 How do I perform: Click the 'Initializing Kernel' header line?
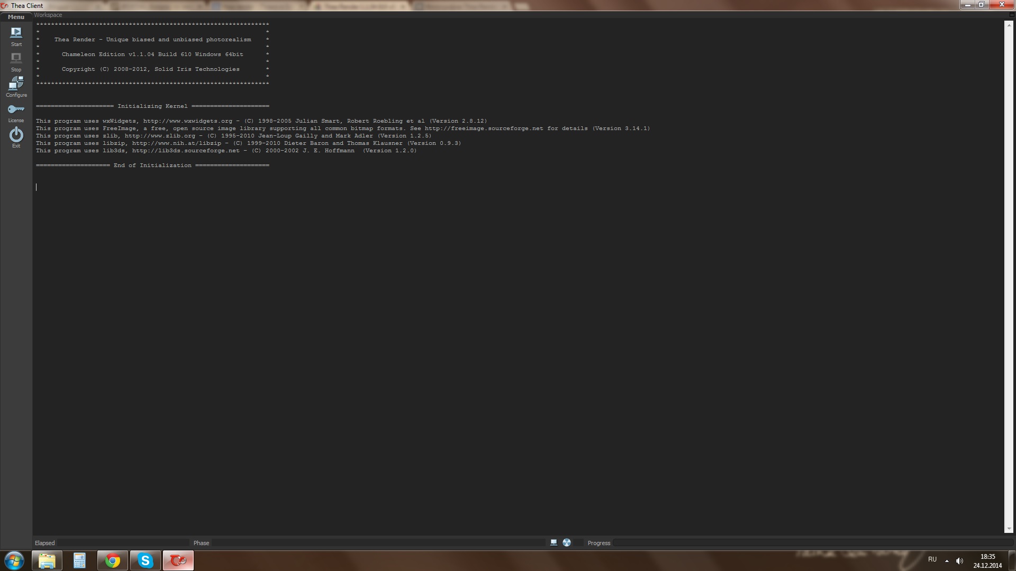(152, 106)
